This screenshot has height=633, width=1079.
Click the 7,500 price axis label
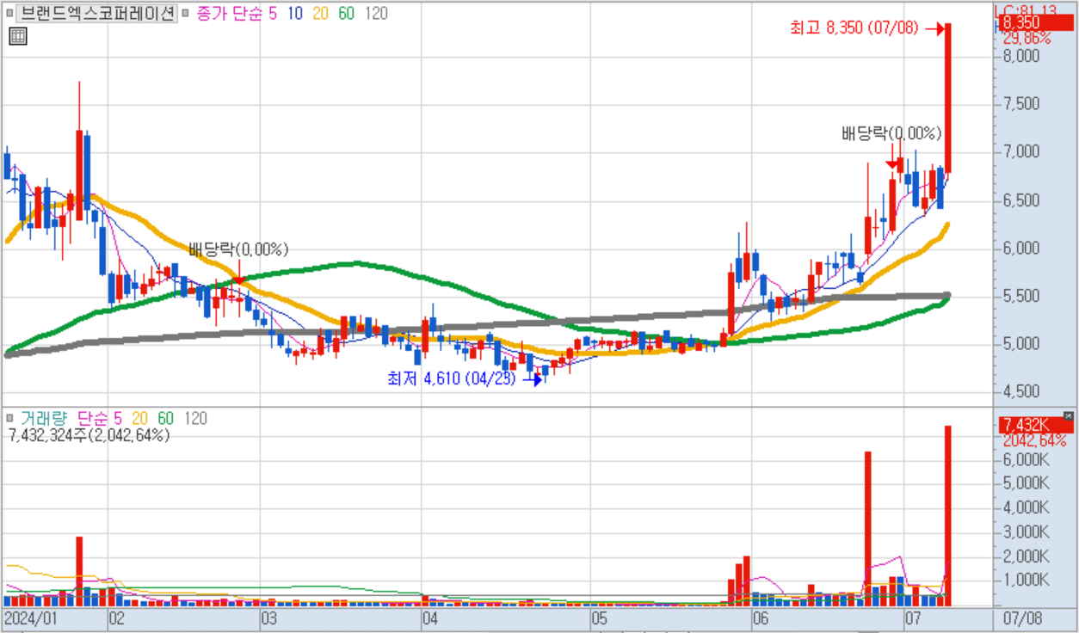tap(1021, 104)
